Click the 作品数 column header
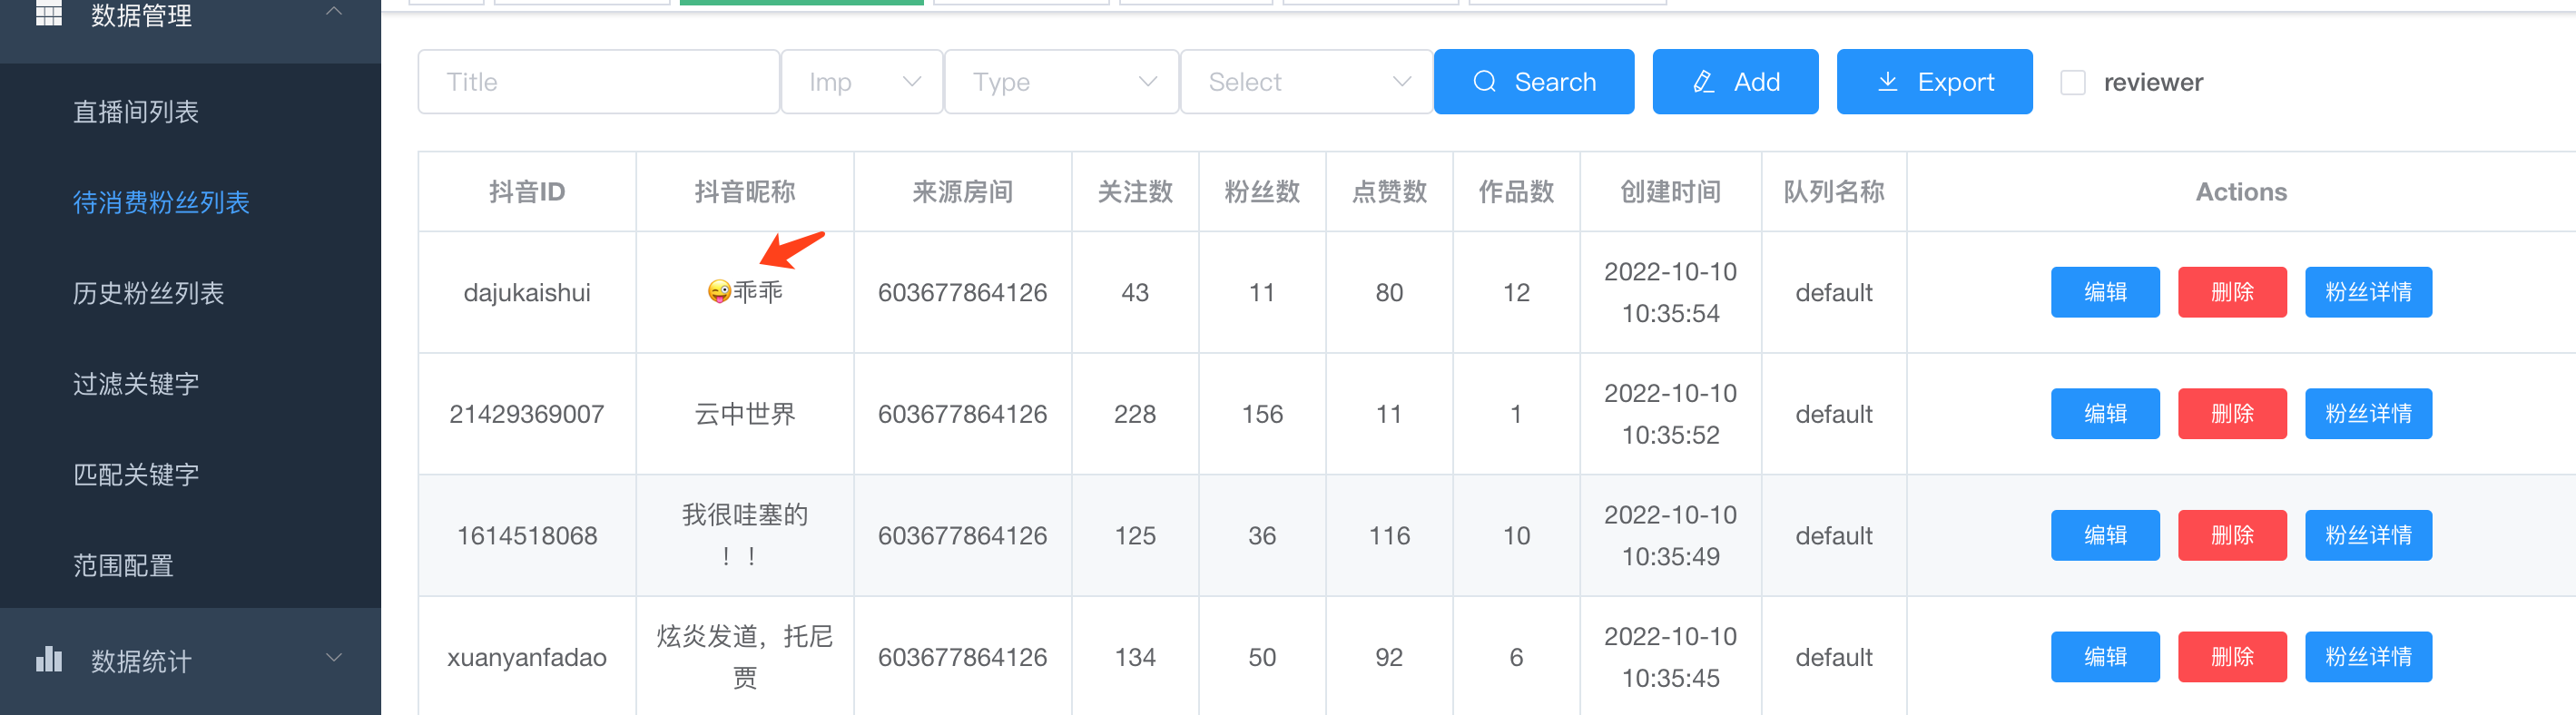Image resolution: width=2576 pixels, height=715 pixels. [1516, 192]
